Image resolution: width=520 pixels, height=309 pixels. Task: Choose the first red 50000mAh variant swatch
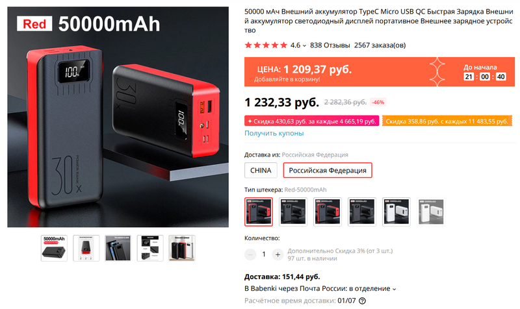259,212
